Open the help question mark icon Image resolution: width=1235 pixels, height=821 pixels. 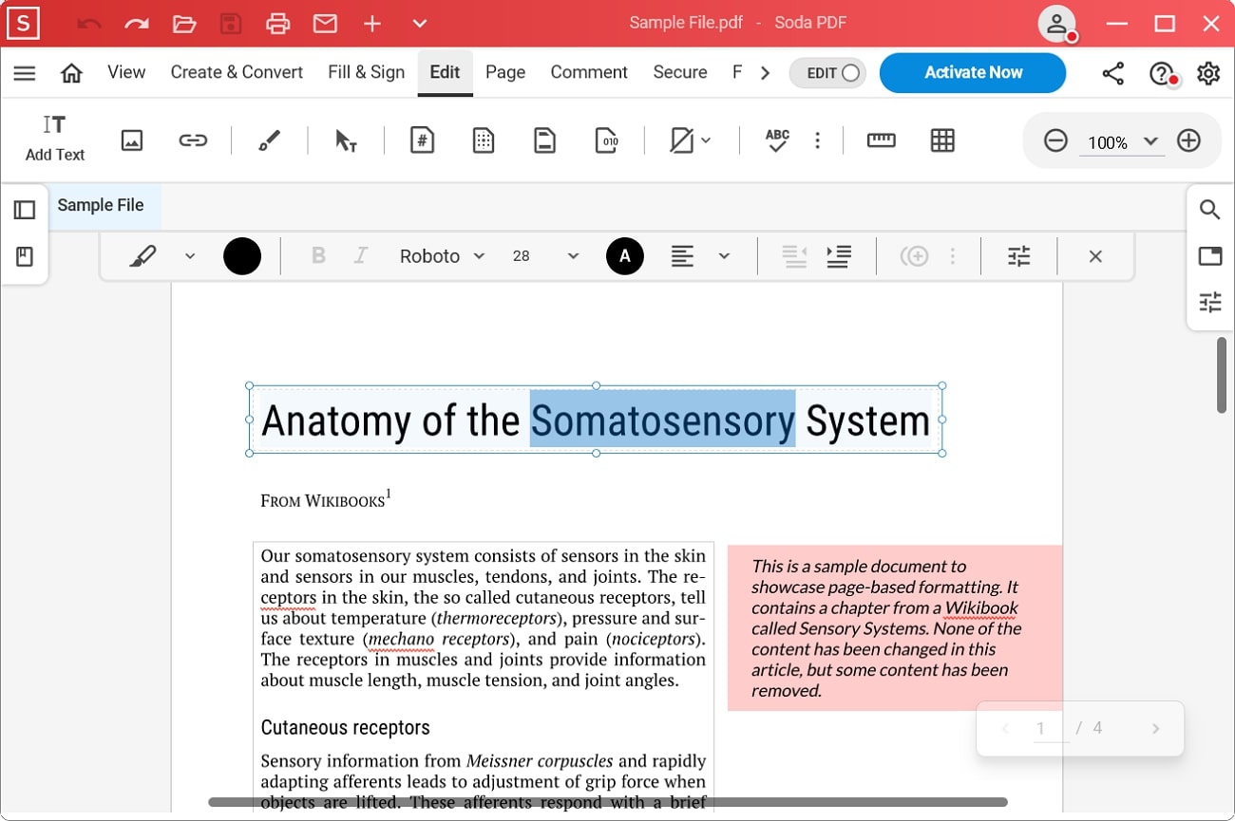(x=1161, y=73)
